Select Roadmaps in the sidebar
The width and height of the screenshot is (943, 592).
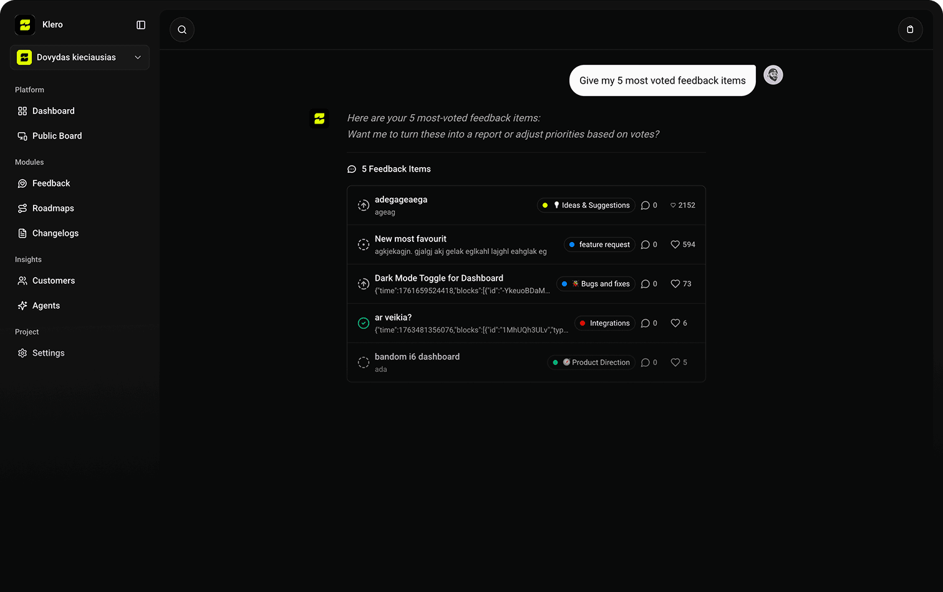(53, 208)
